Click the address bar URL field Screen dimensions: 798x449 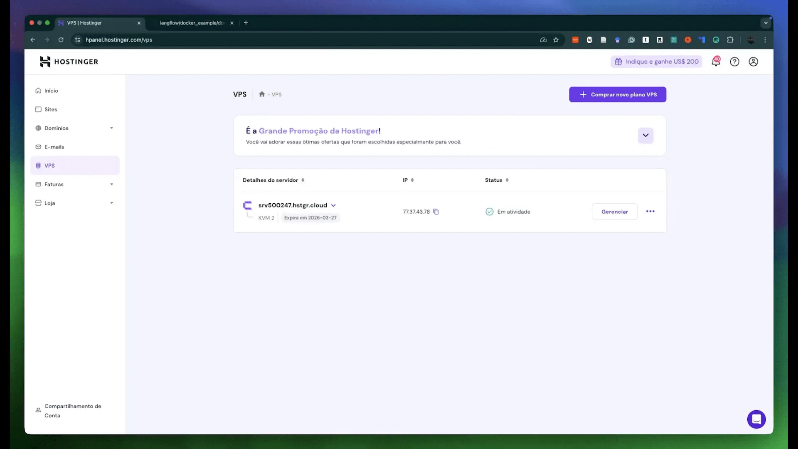(x=308, y=40)
